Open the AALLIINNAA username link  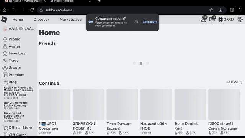pos(21,29)
